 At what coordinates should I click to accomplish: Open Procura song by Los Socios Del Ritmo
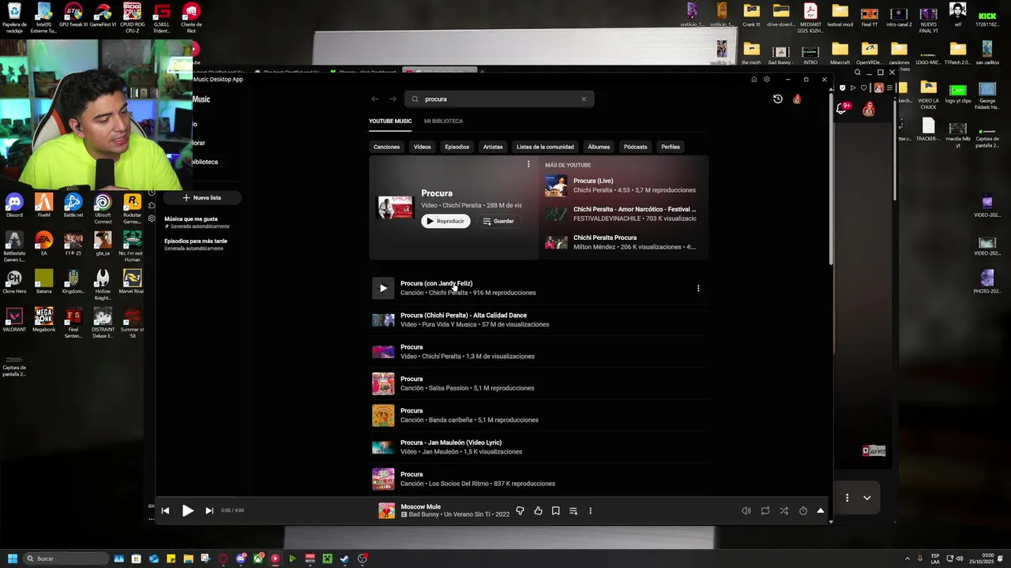pos(538,479)
